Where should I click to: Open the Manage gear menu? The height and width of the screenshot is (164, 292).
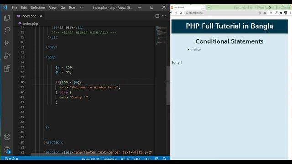click(7, 149)
